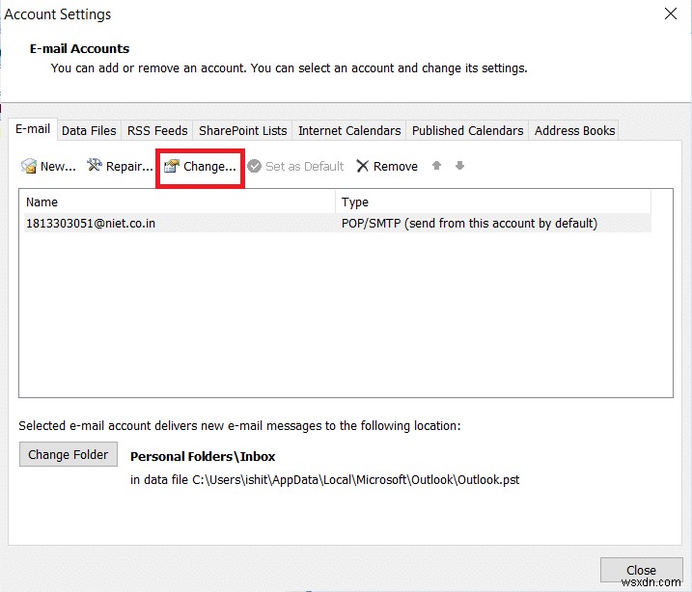Click the Remove X icon
The image size is (692, 592).
(362, 166)
